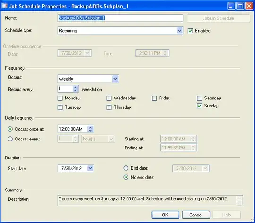255x223 pixels.
Task: Open the Schedule type dropdown
Action: 179,31
